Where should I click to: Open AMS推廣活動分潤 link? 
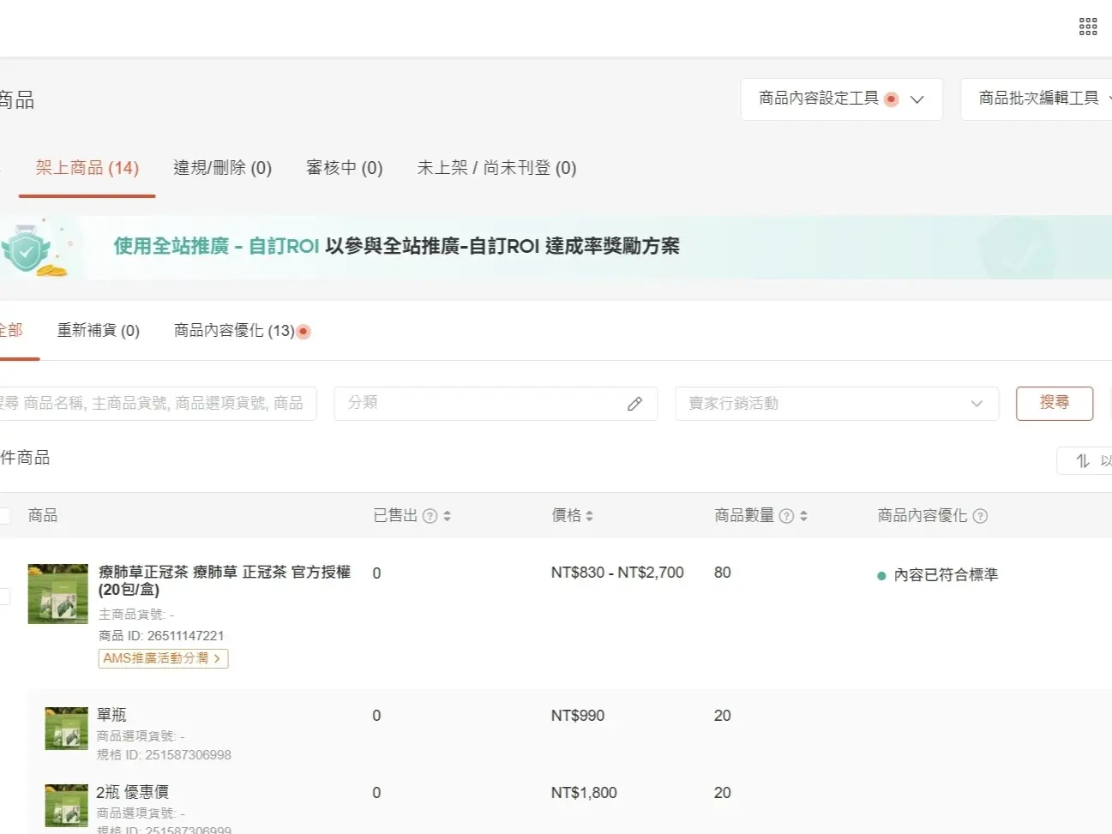pyautogui.click(x=163, y=658)
